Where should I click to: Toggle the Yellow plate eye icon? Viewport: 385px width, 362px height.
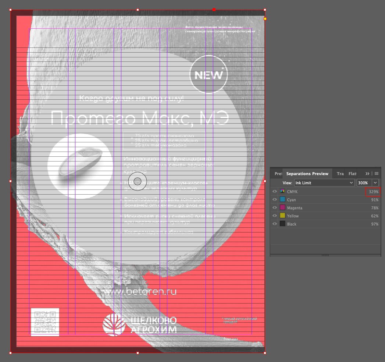(x=275, y=216)
